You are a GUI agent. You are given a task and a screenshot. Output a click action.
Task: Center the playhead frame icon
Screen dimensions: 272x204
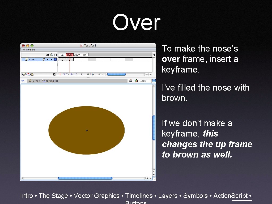pyautogui.click(x=60, y=74)
